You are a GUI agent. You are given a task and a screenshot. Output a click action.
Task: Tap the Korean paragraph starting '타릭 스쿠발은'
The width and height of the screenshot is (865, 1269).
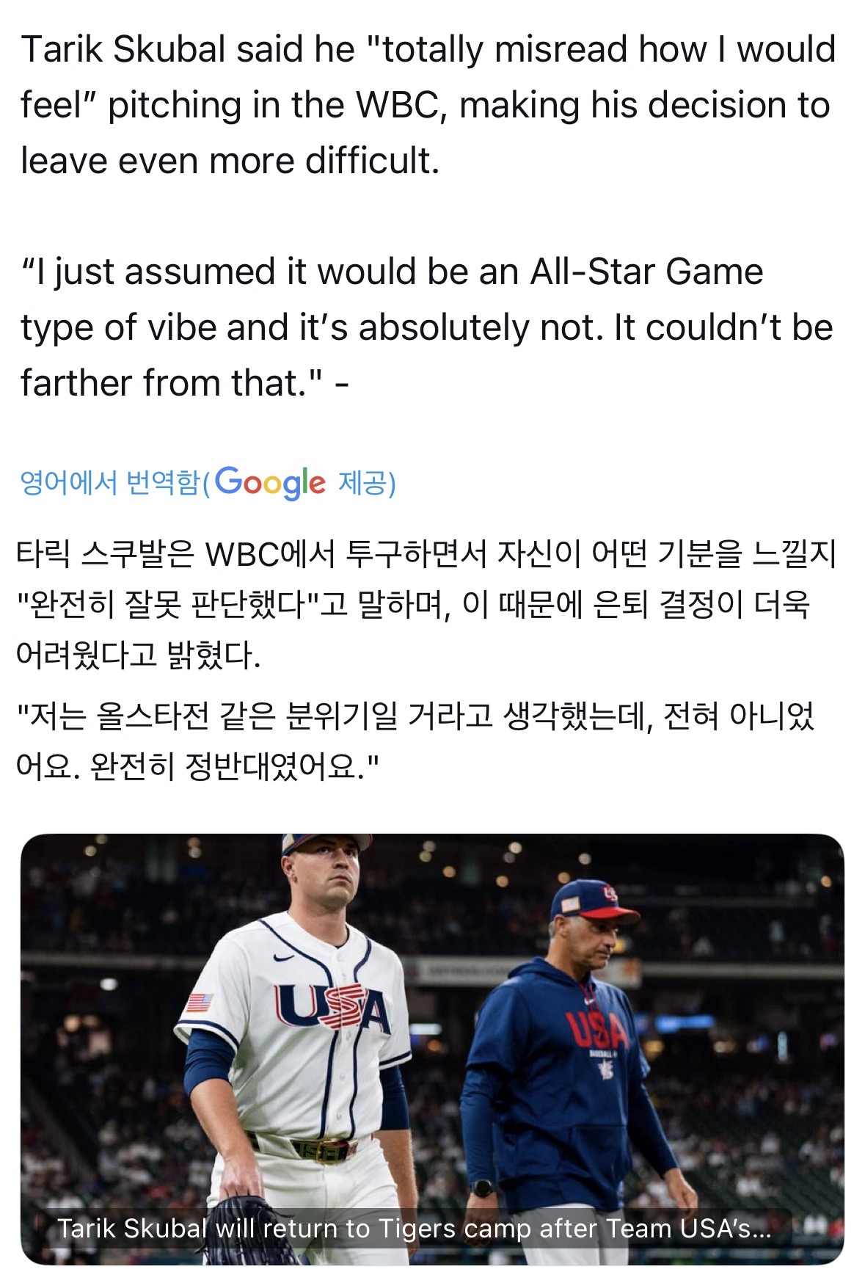426,603
